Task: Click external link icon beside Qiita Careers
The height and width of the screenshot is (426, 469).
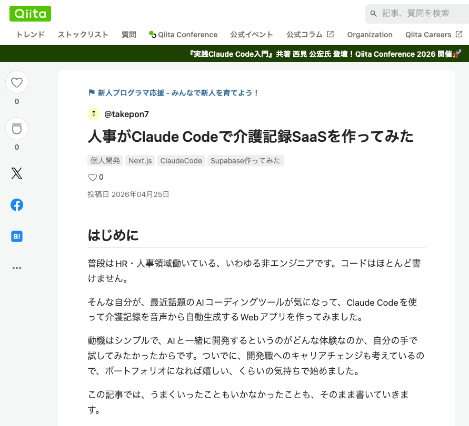Action: [x=459, y=34]
